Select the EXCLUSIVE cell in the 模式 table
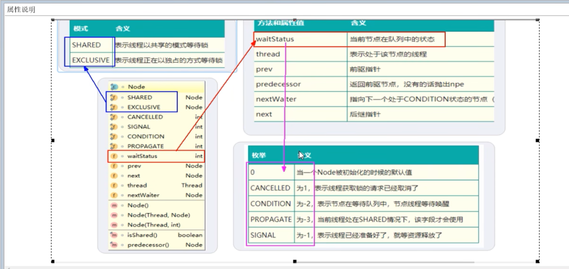 point(91,60)
